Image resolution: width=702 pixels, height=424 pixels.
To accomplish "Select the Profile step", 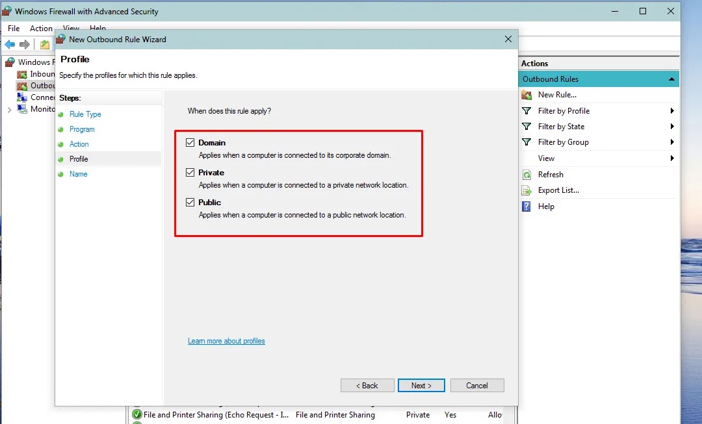I will tap(79, 159).
